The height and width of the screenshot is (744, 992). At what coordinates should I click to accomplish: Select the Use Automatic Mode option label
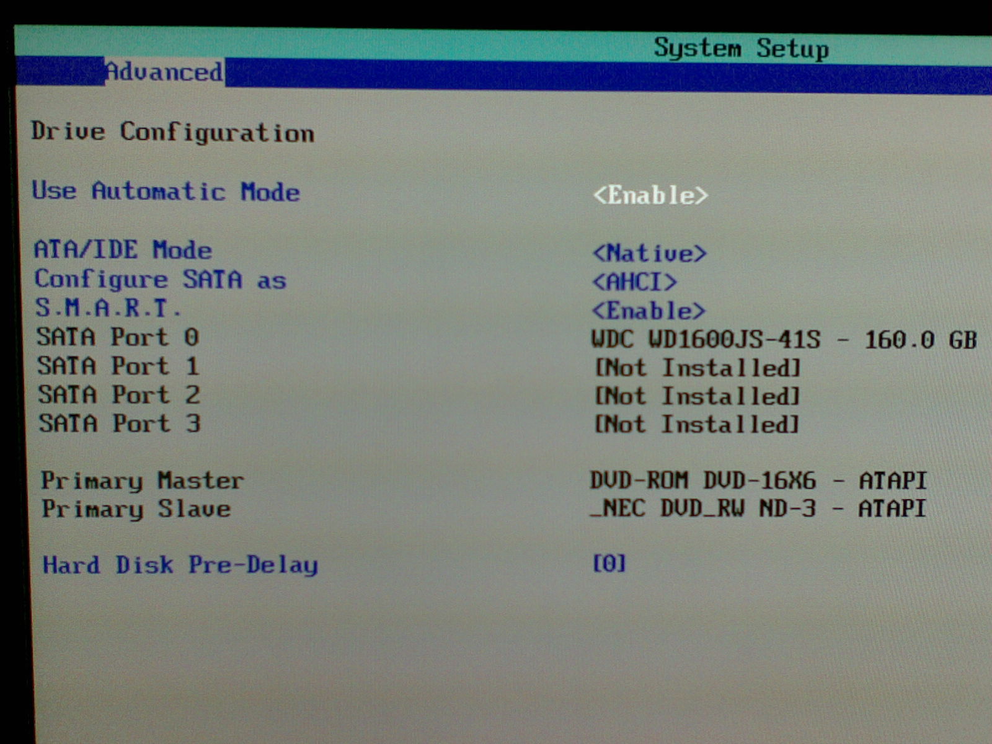pos(166,191)
